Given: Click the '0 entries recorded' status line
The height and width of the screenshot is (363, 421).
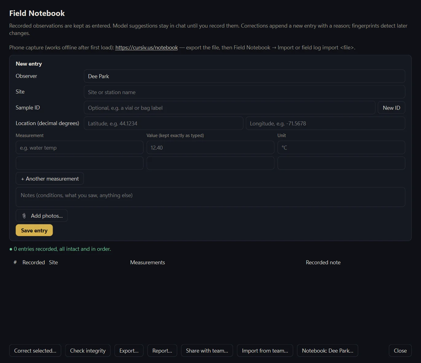Looking at the screenshot, I should (x=60, y=249).
